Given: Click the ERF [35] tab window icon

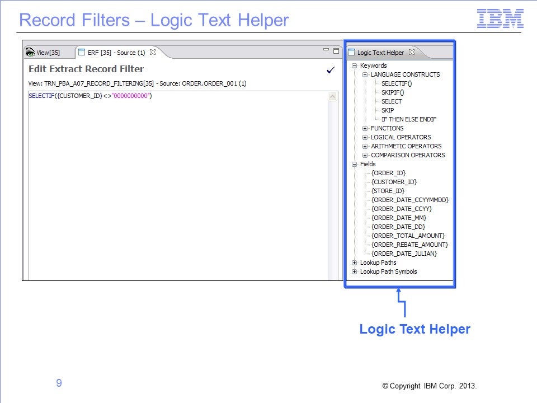Looking at the screenshot, I should (82, 52).
